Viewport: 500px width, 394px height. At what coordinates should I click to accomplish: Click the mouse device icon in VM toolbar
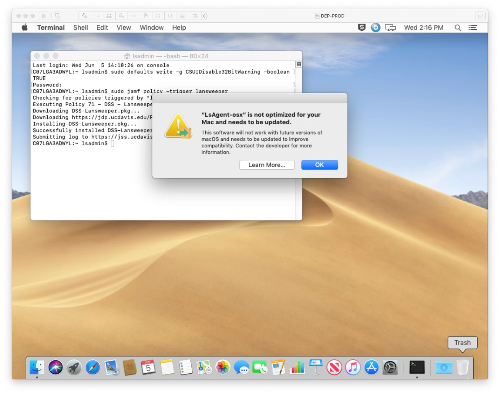pyautogui.click(x=146, y=16)
